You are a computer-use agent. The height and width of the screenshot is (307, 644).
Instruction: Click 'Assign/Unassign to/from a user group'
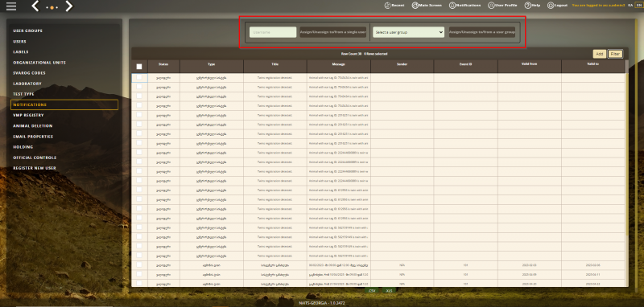[x=481, y=32]
